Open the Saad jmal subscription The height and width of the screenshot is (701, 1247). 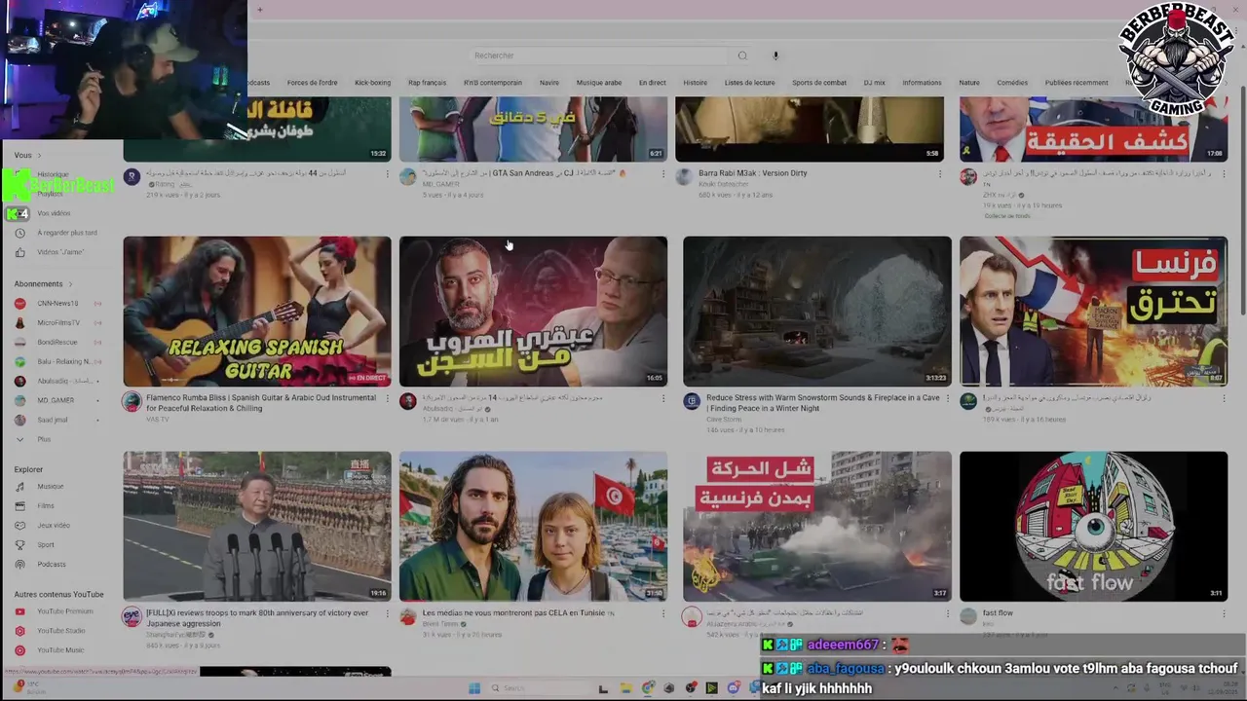coord(53,421)
